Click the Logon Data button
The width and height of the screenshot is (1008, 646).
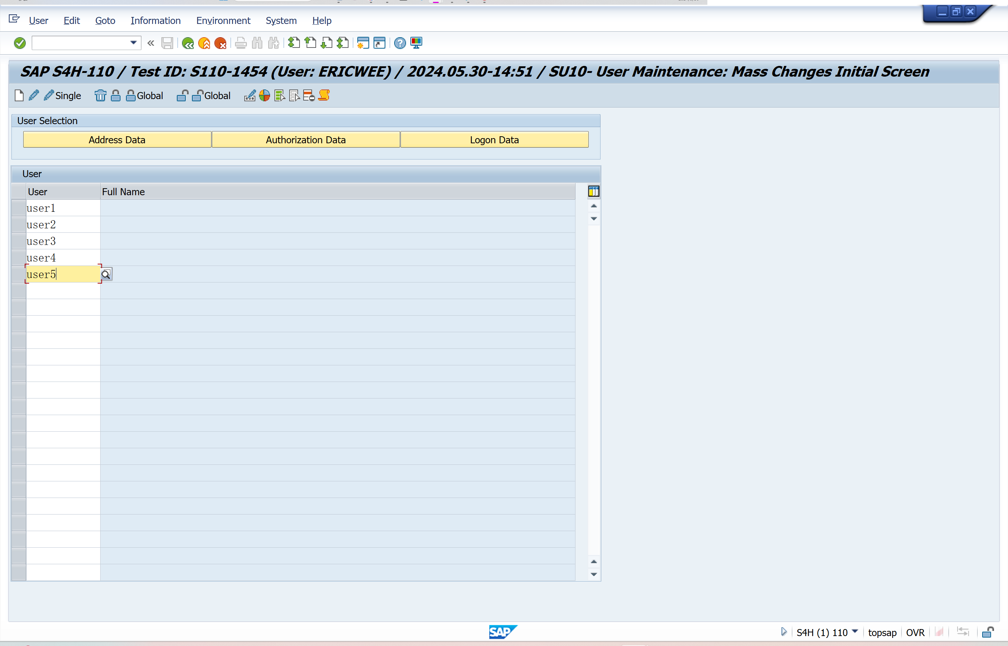[x=494, y=140]
